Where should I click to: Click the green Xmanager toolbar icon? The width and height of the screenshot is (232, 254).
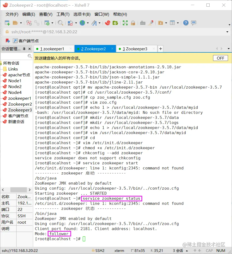point(115,23)
